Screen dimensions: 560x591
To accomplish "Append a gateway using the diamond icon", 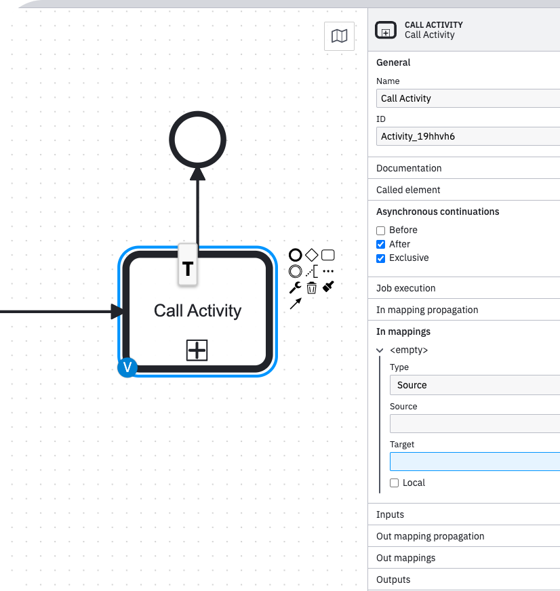I will coord(311,255).
